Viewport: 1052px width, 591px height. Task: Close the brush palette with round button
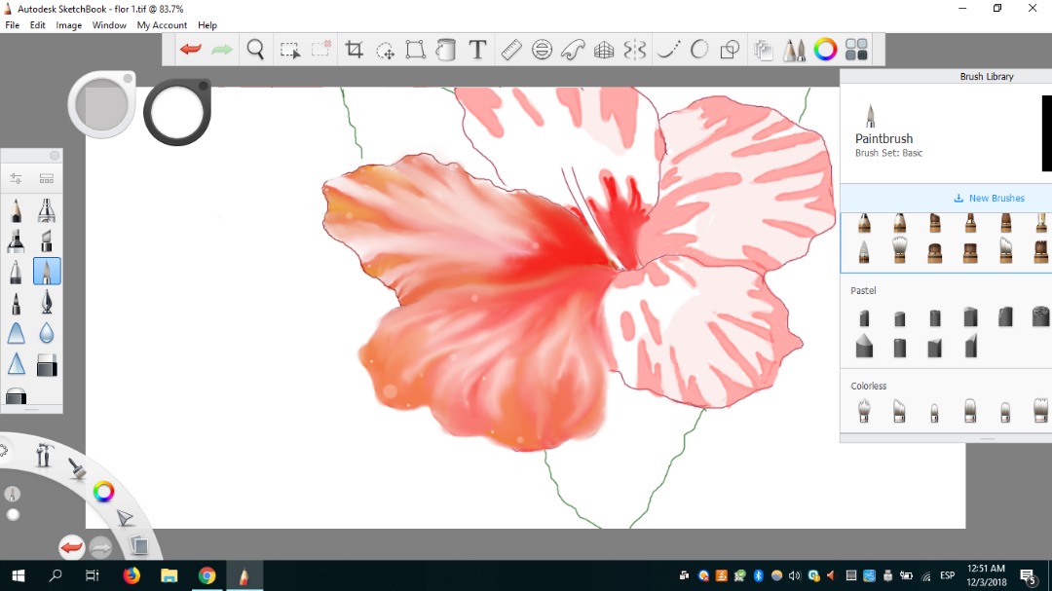(x=55, y=156)
